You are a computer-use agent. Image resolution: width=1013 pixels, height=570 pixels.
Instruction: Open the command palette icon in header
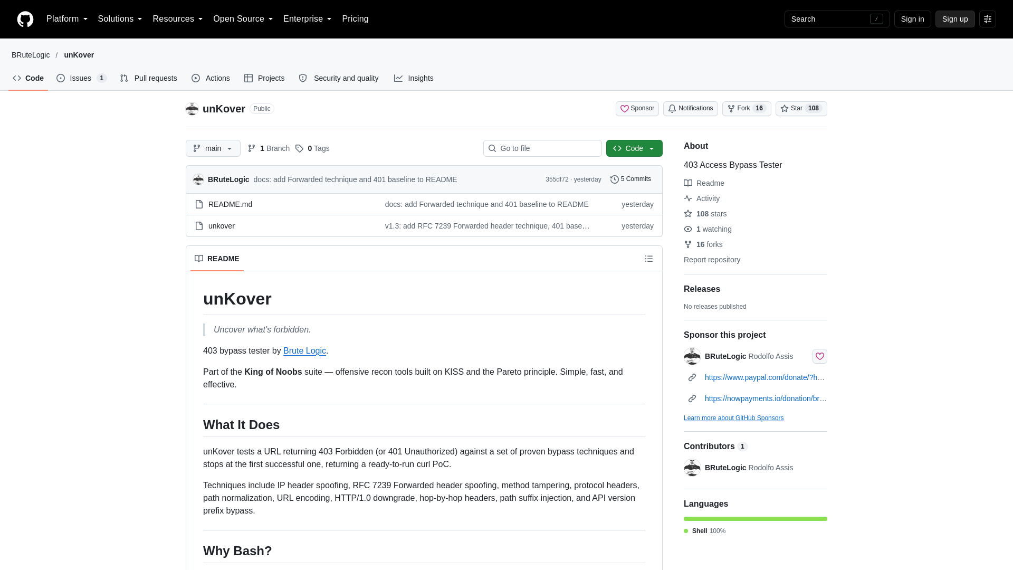pos(988,19)
